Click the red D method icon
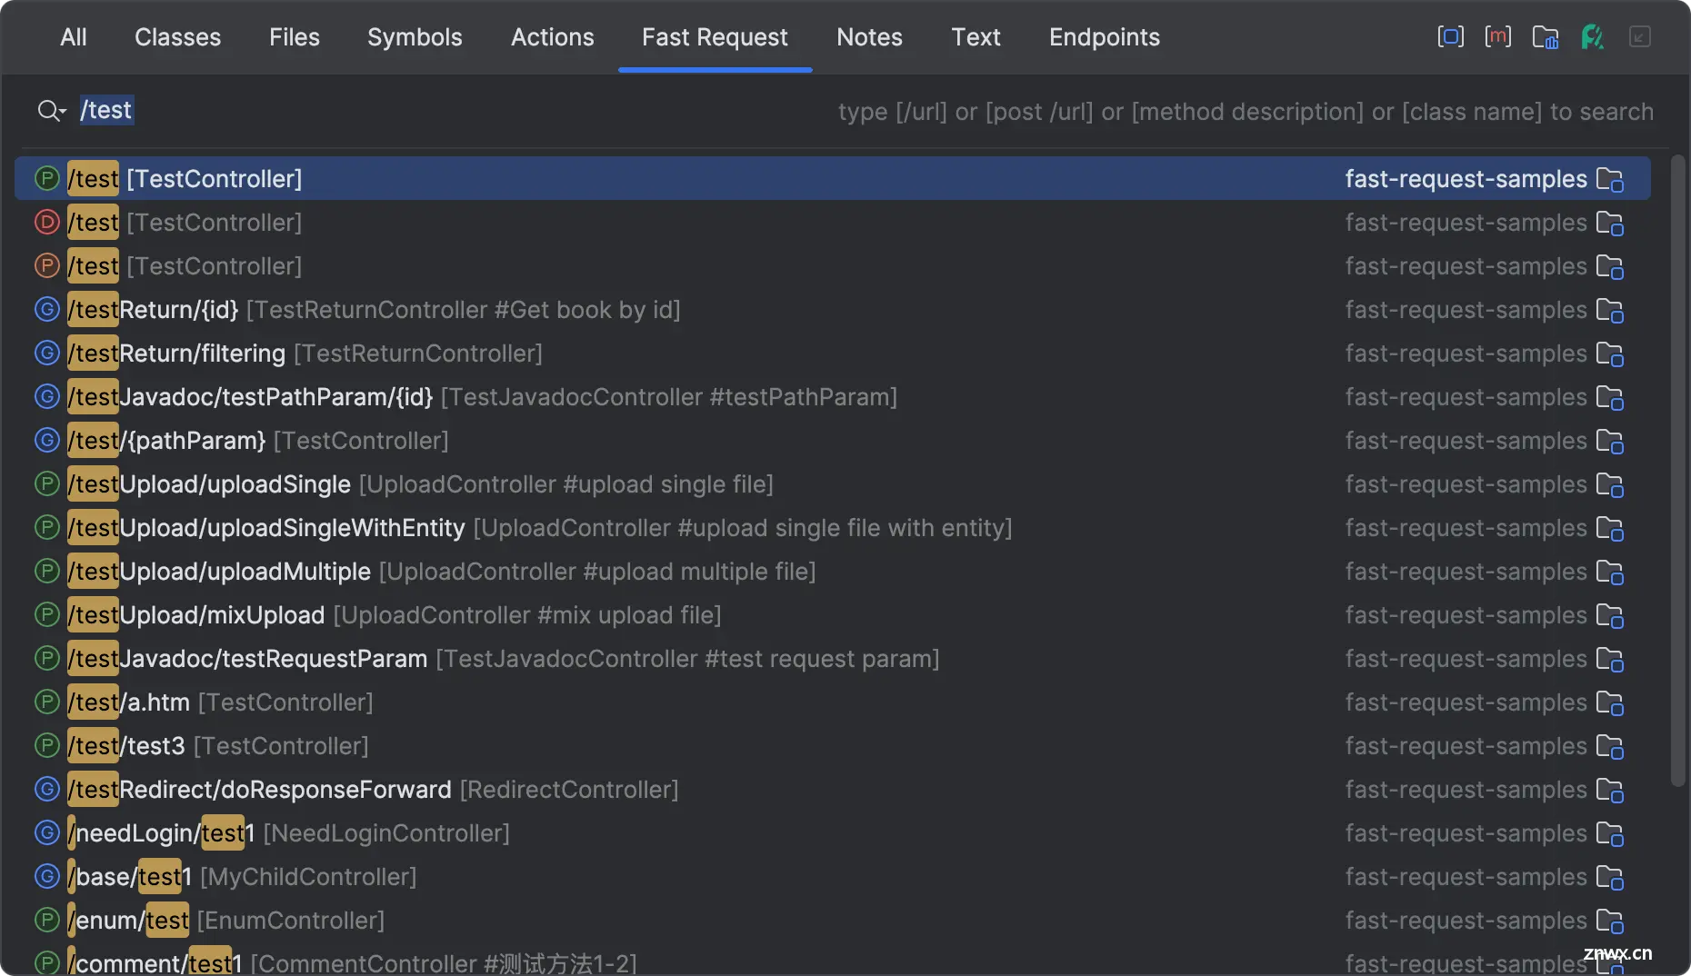Image resolution: width=1691 pixels, height=976 pixels. coord(47,222)
